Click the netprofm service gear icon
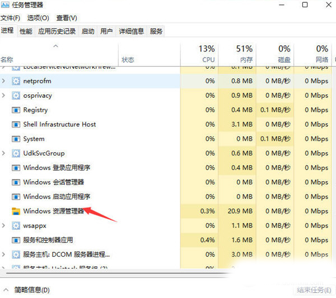Image resolution: width=336 pixels, height=298 pixels. (x=16, y=81)
